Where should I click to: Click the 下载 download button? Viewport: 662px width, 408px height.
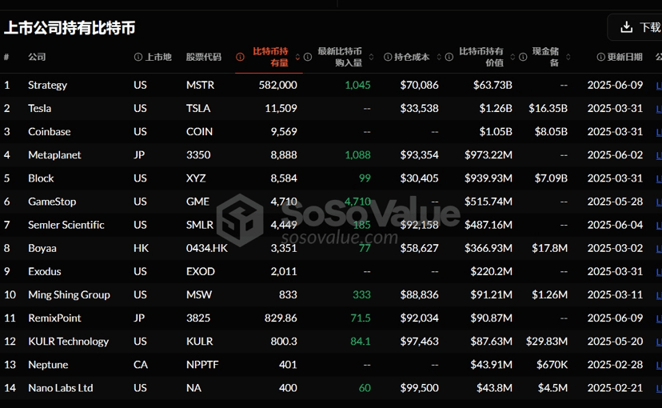[x=636, y=27]
